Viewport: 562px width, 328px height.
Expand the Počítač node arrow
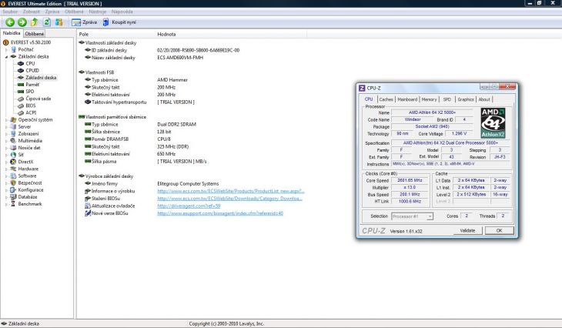[6, 49]
